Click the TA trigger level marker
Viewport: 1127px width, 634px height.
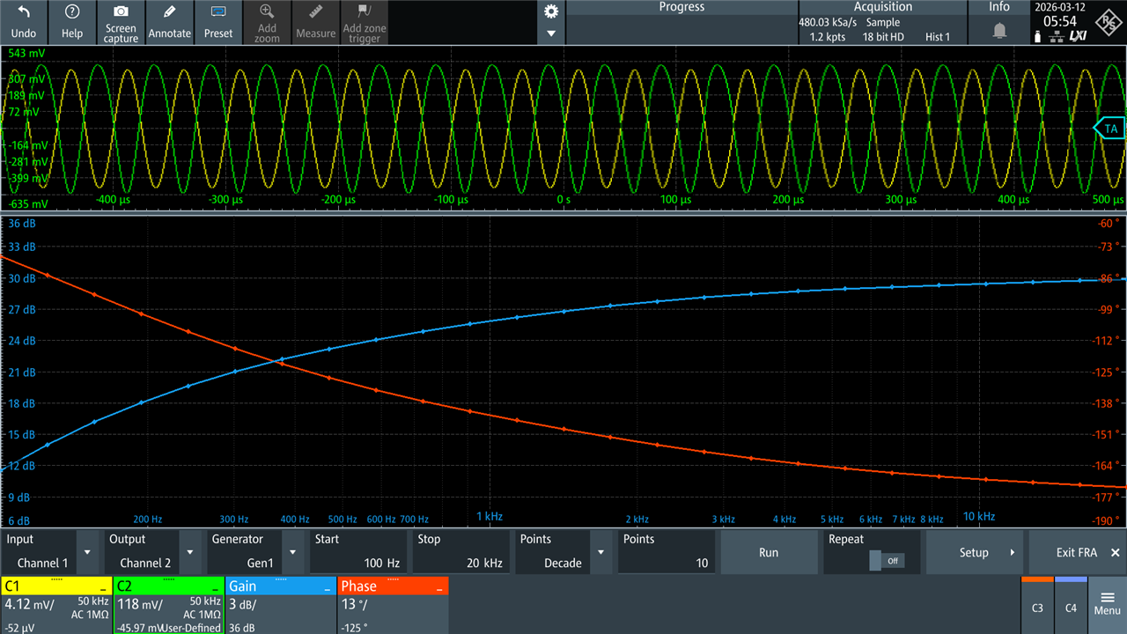point(1110,129)
